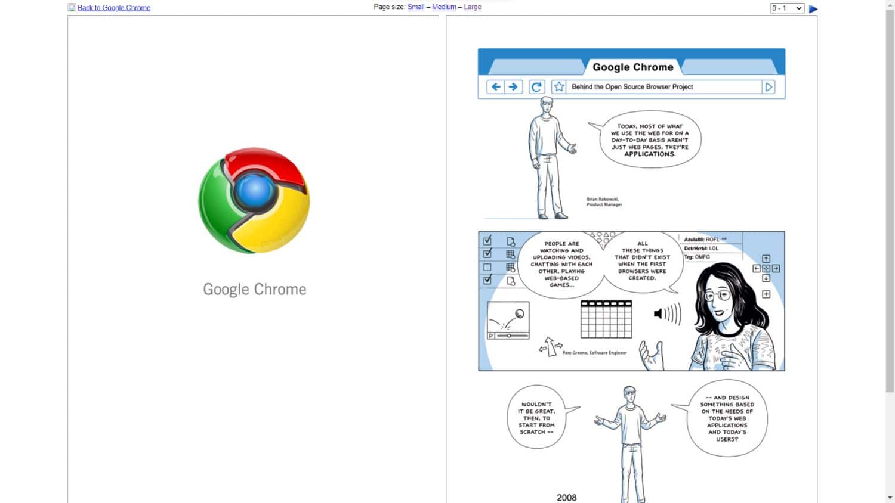Click the go arrow at address bar end
This screenshot has height=503, width=895.
pos(769,87)
